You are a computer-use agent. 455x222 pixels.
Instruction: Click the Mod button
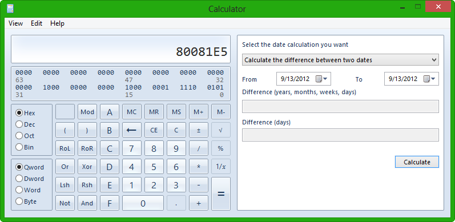(87, 112)
